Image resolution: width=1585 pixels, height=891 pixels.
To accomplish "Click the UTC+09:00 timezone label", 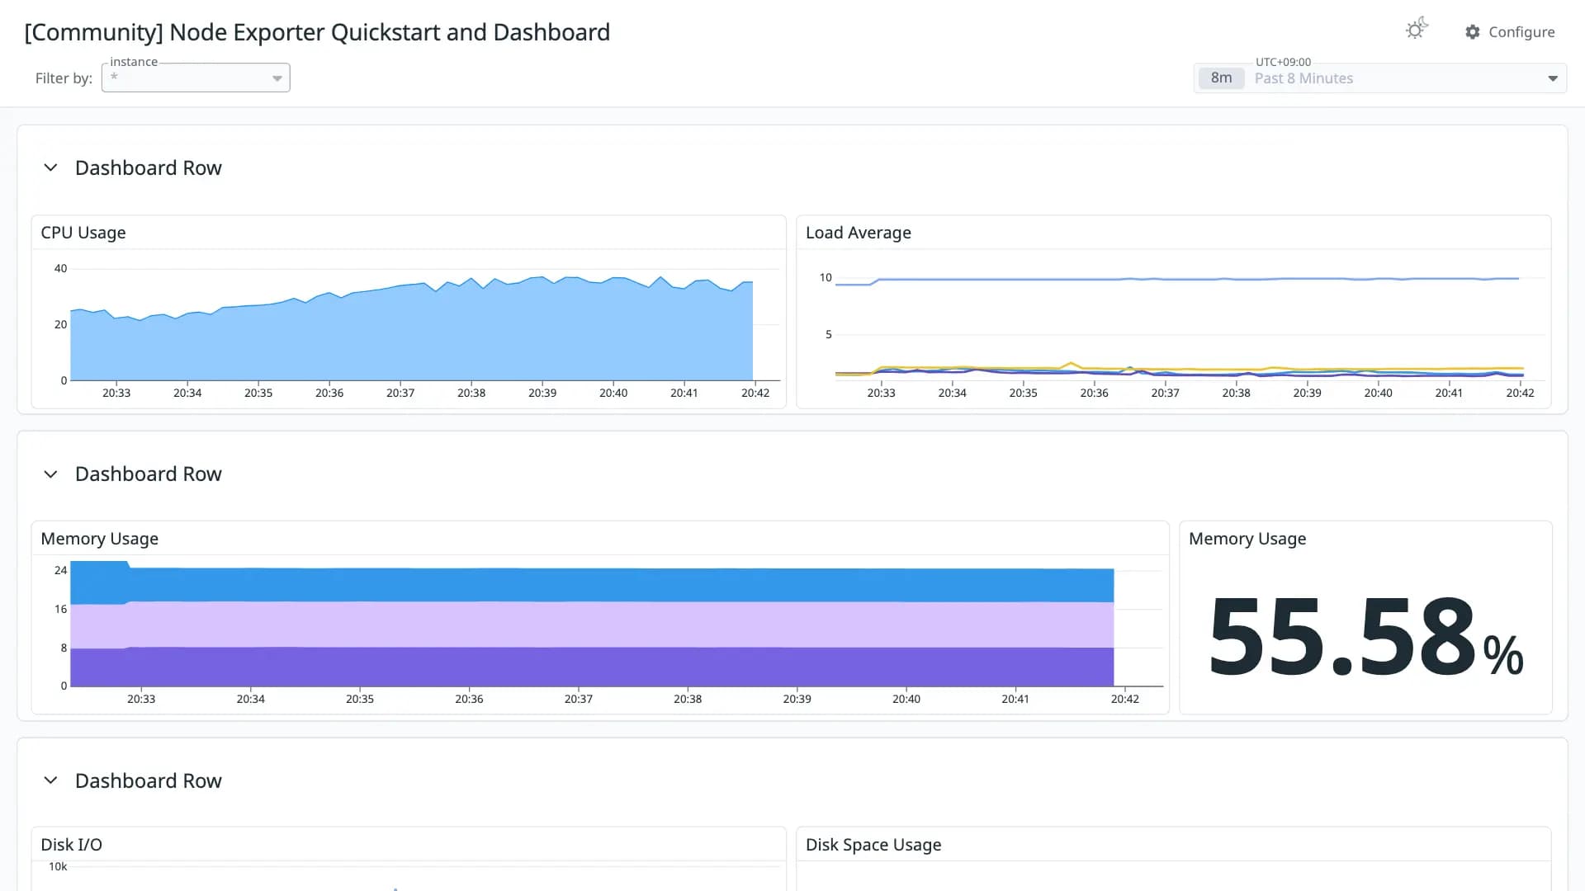I will pyautogui.click(x=1283, y=62).
